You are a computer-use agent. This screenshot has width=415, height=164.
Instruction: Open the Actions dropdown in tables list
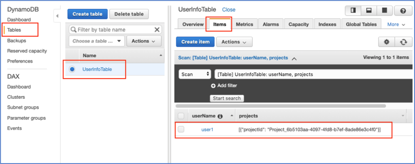pyautogui.click(x=144, y=41)
